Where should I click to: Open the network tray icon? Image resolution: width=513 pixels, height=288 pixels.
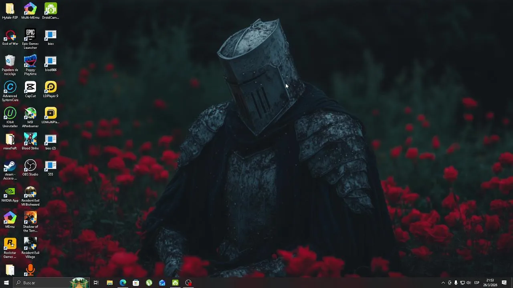coord(462,283)
